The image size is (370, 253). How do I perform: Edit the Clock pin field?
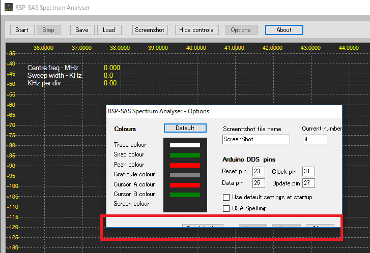coord(308,171)
